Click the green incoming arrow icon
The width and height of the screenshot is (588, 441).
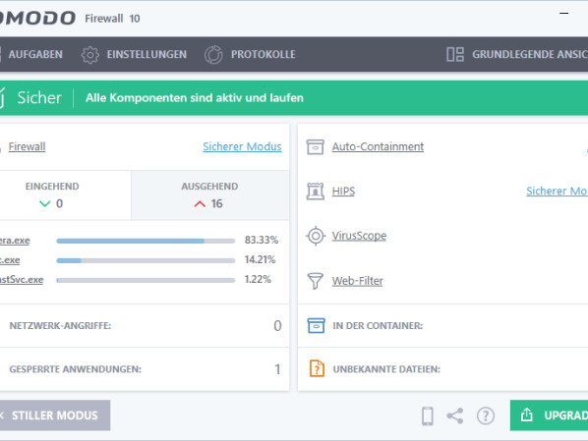(44, 204)
